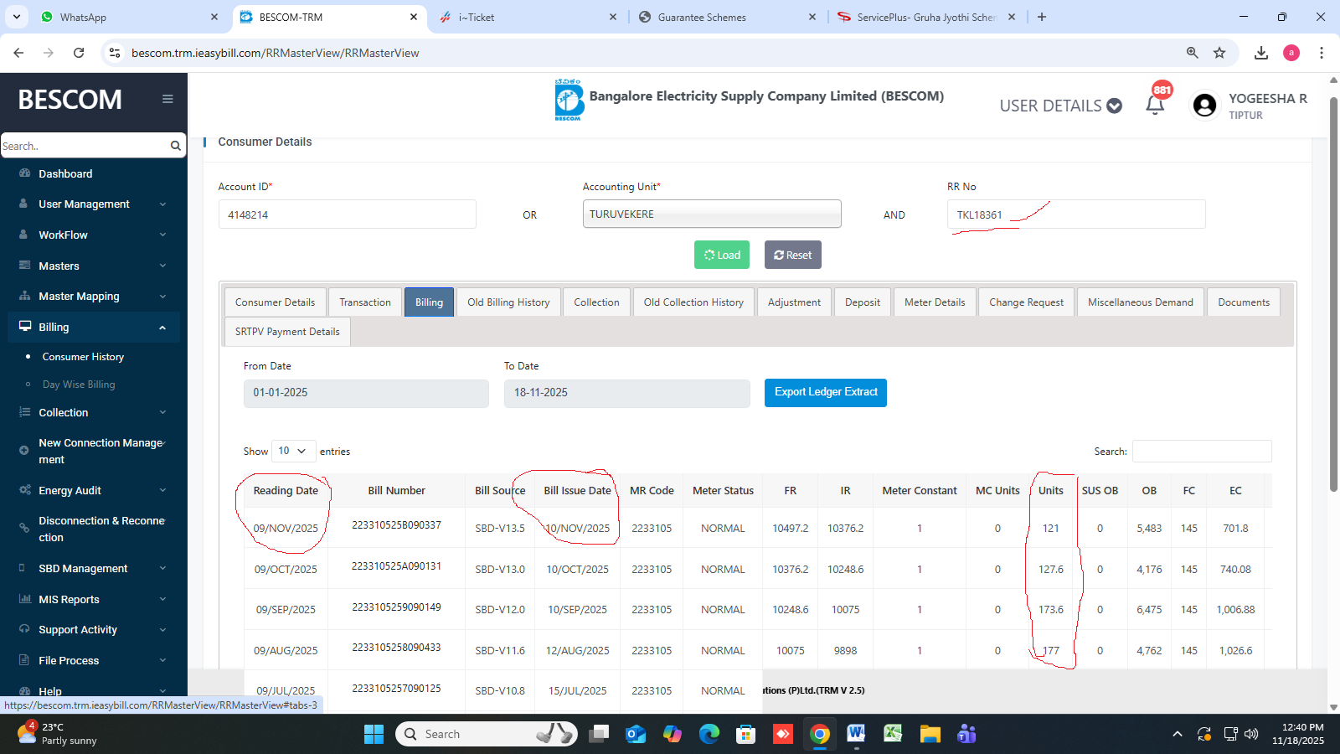The width and height of the screenshot is (1340, 754).
Task: Click the green Load button
Action: pos(722,256)
